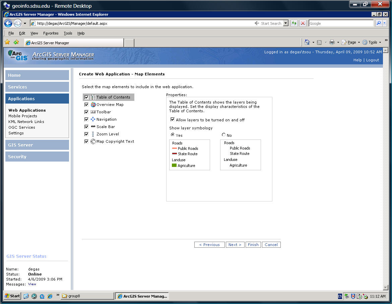This screenshot has width=392, height=304.
Task: Click the Internet Explorer quick launch icon
Action: 50,296
